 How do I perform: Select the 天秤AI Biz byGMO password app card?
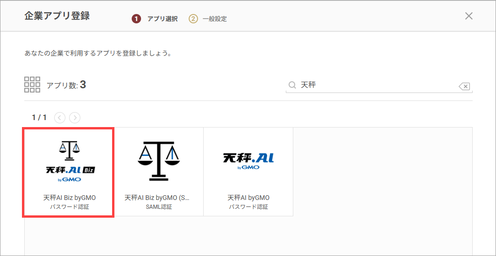pyautogui.click(x=69, y=172)
